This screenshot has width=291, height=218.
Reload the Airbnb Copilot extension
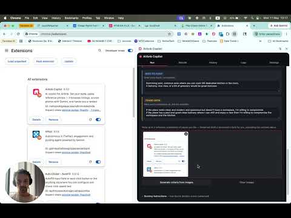[x=90, y=120]
